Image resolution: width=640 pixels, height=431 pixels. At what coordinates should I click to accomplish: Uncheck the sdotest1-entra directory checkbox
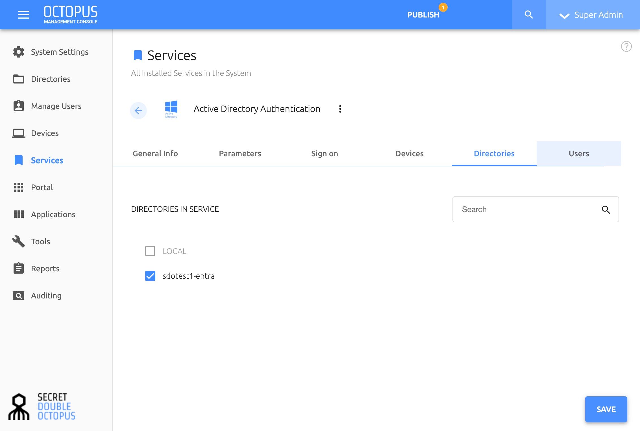click(x=150, y=276)
